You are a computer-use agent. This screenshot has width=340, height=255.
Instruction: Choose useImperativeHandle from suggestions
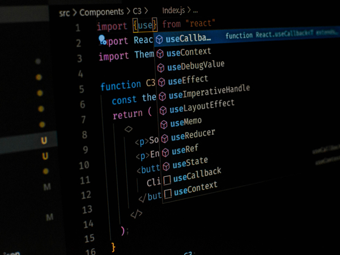coord(209,92)
